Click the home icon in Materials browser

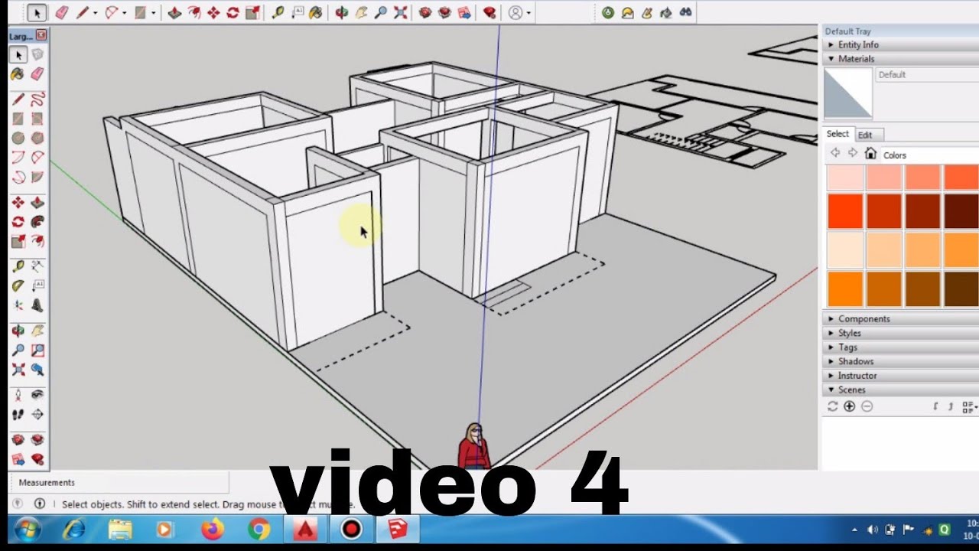[x=870, y=154]
